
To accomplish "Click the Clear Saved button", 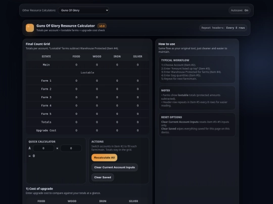I will pyautogui.click(x=103, y=177).
